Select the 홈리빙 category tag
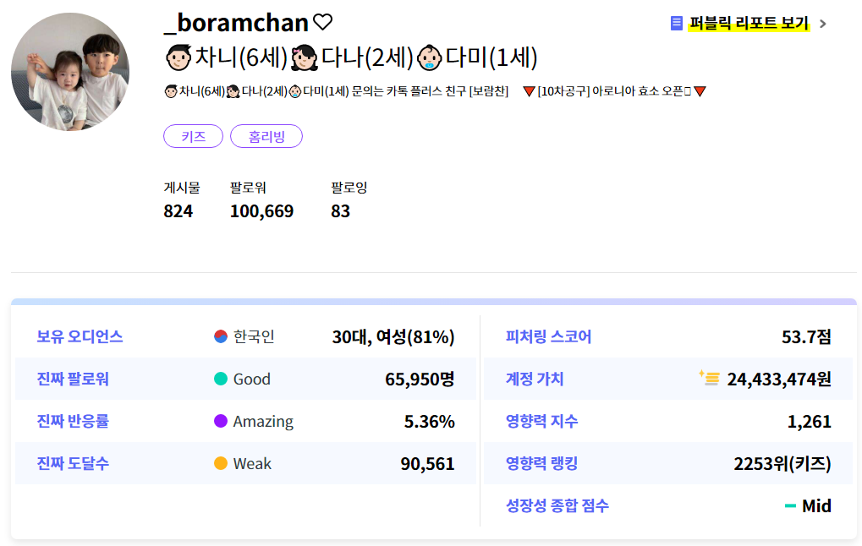This screenshot has width=862, height=546. click(266, 136)
